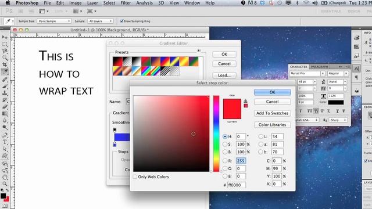Select the Lasso tool

5,51
